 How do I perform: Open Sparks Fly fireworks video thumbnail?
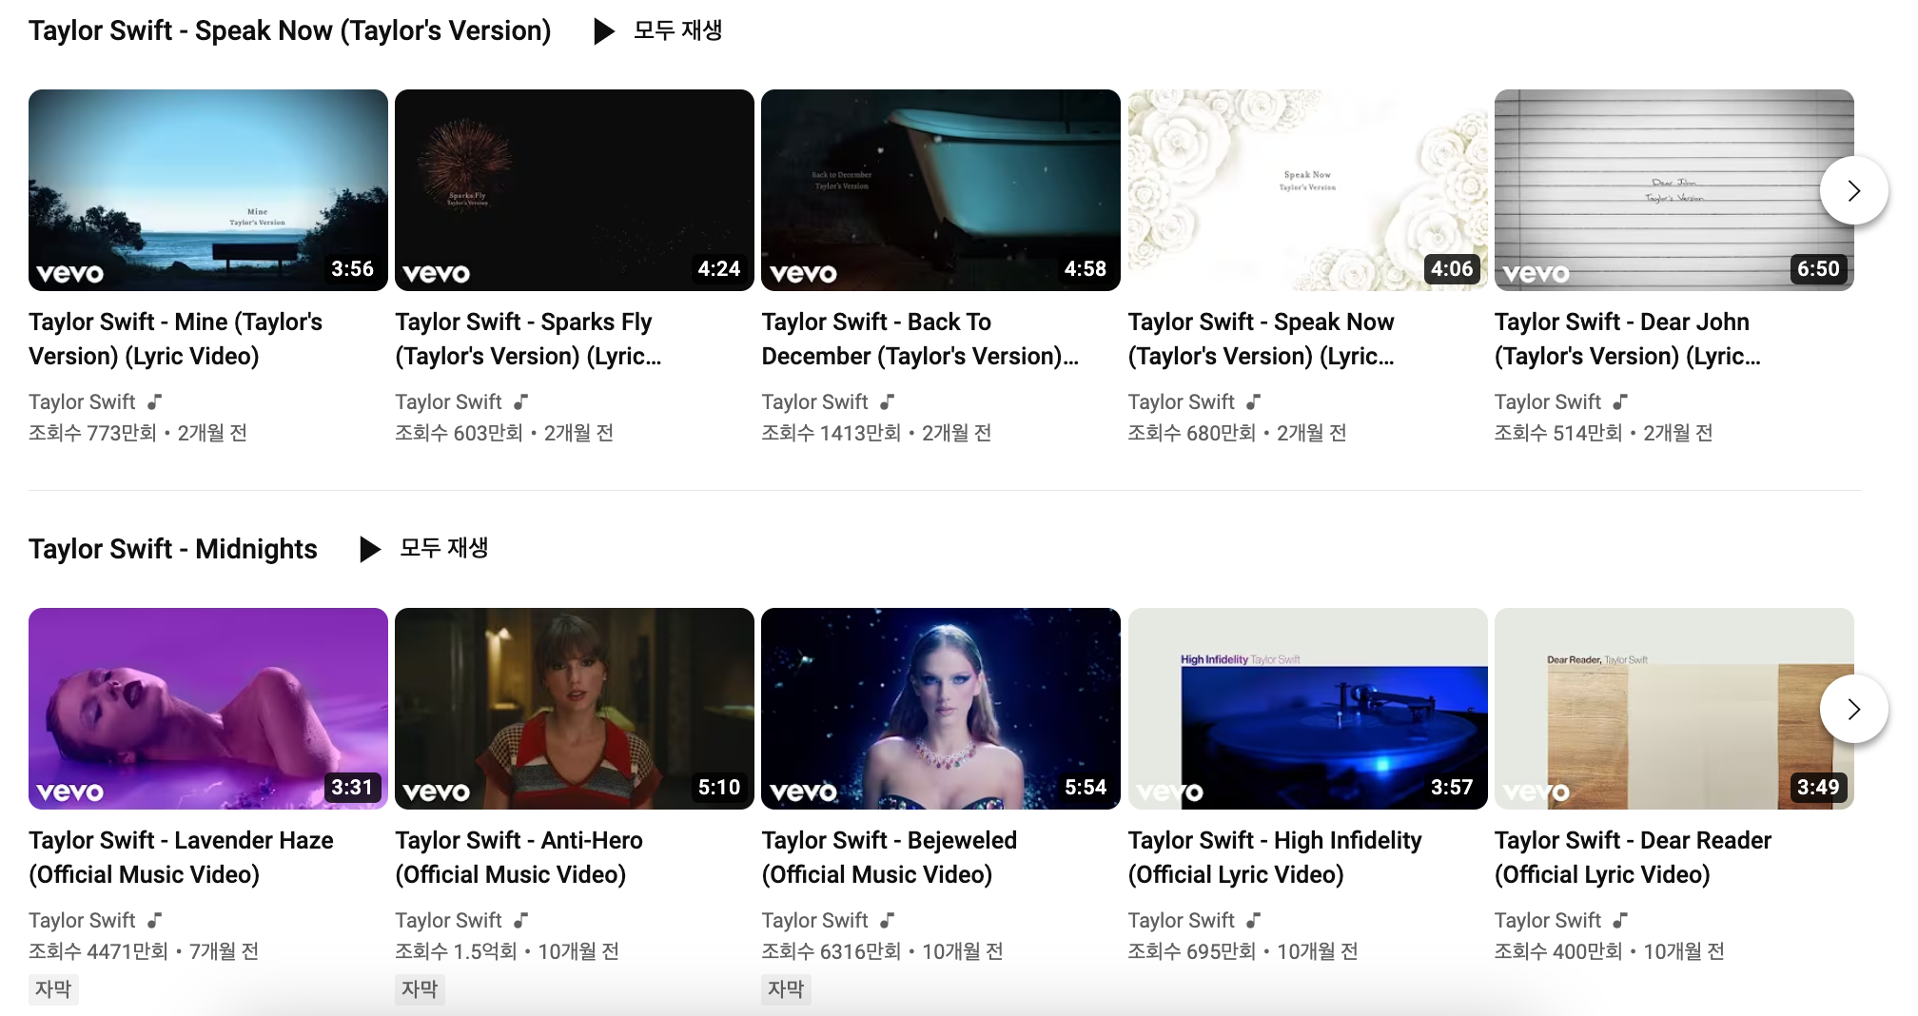pos(575,190)
